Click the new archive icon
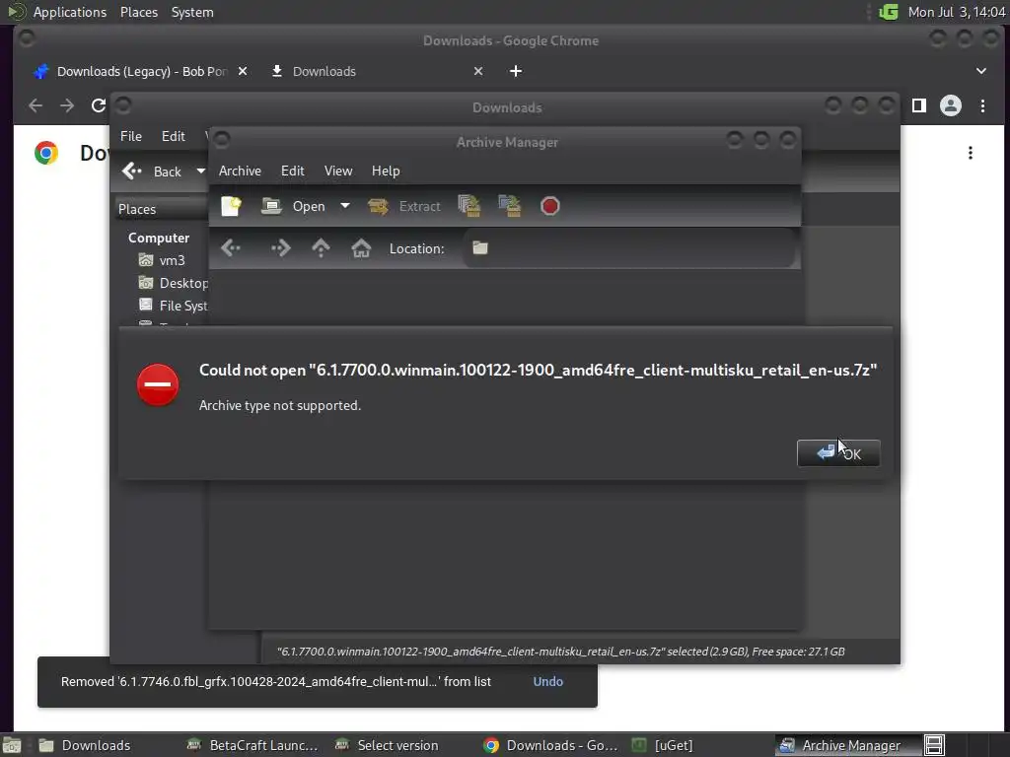This screenshot has width=1010, height=757. click(231, 206)
